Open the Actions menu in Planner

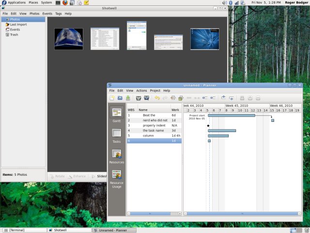(x=141, y=90)
